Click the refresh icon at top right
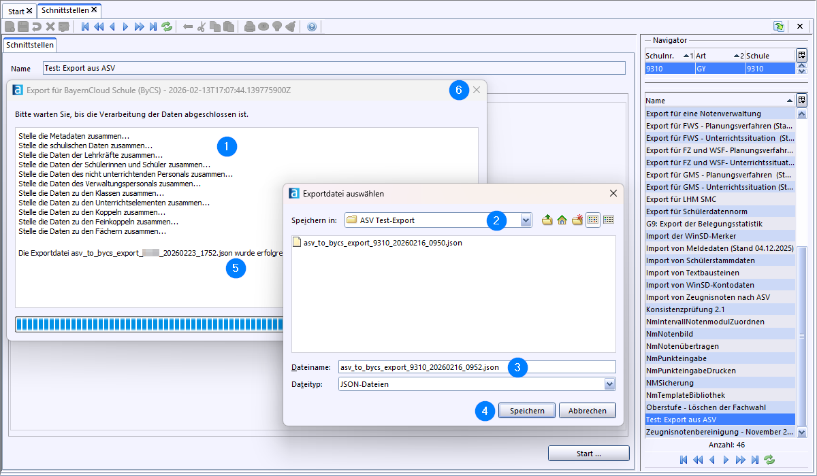 (778, 27)
